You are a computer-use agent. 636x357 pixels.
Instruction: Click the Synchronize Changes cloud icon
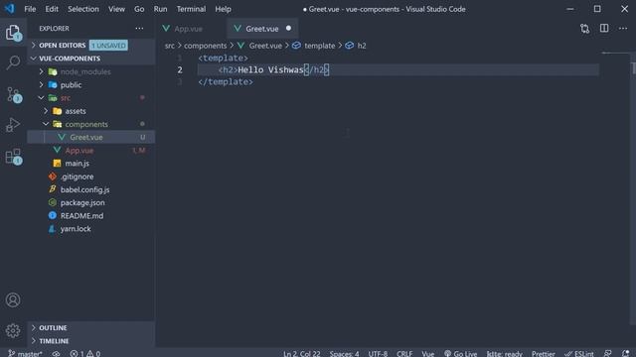tap(56, 353)
